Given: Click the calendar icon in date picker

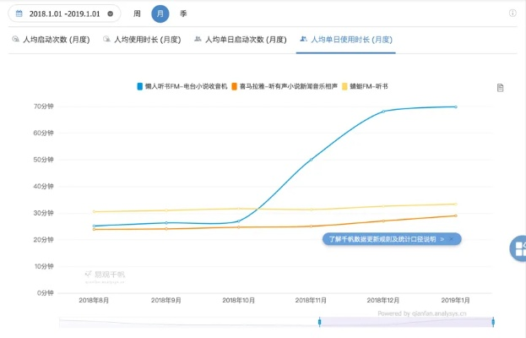Looking at the screenshot, I should [x=19, y=14].
